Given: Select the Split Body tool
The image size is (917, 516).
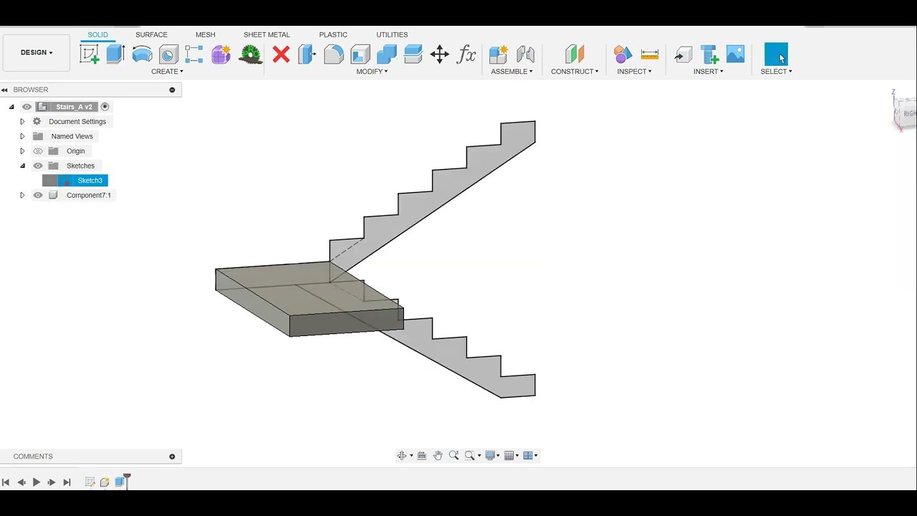Looking at the screenshot, I should (x=413, y=54).
